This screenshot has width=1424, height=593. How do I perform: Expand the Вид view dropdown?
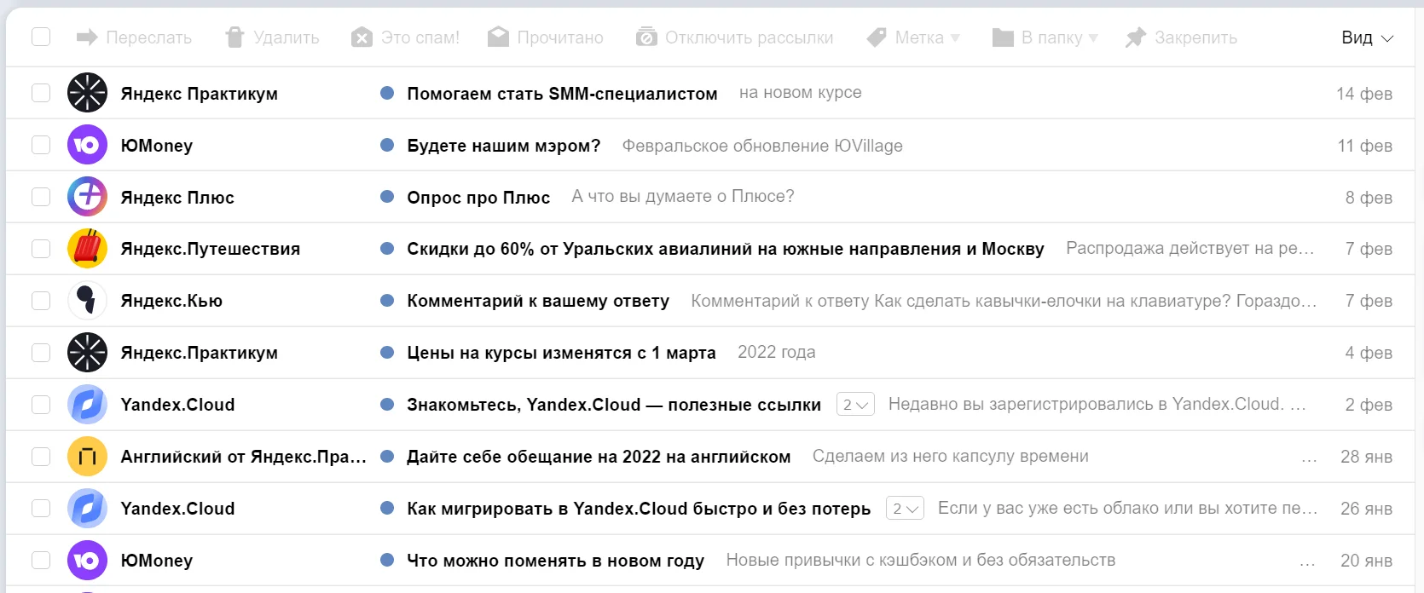click(1367, 37)
